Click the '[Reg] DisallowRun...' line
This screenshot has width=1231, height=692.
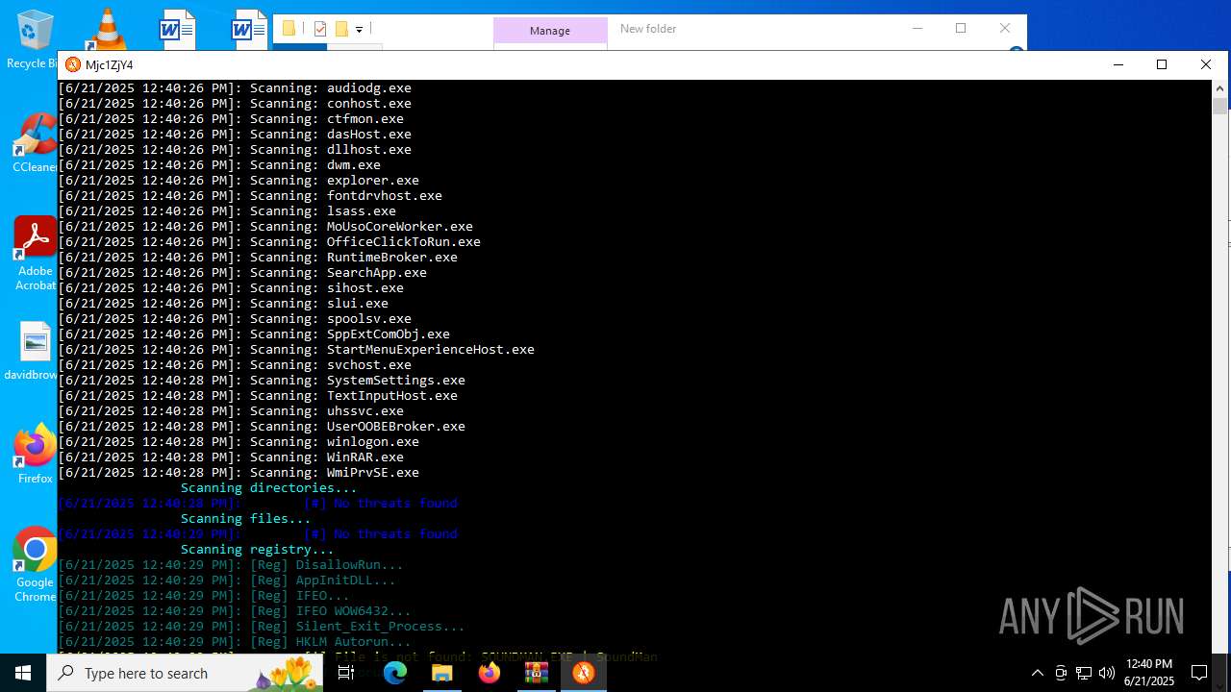coord(231,564)
